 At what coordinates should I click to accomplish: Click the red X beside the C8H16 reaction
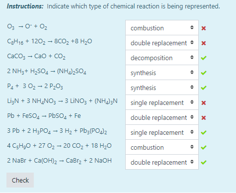(204, 43)
